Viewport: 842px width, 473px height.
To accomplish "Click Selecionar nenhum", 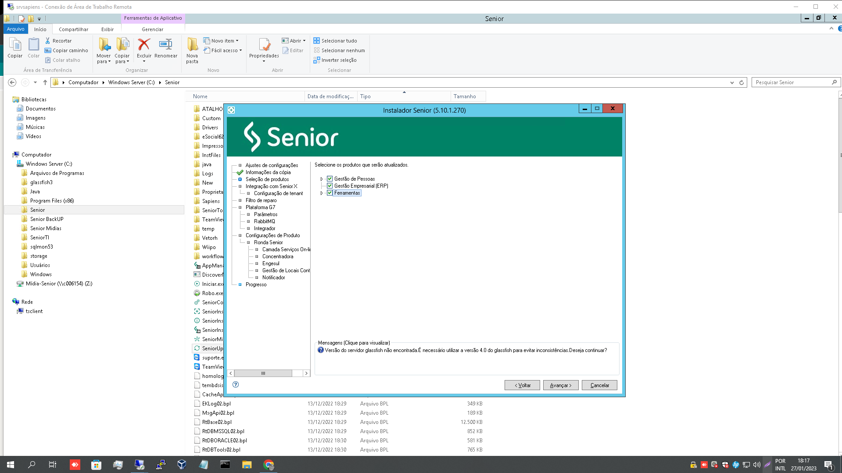I will pyautogui.click(x=339, y=50).
